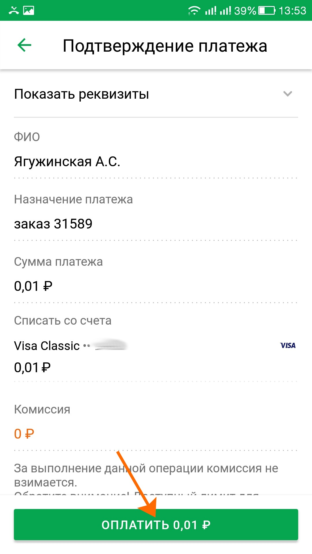Screen dimensions: 312x554
Task: Tap the clock showing 13:53
Action: tap(292, 11)
